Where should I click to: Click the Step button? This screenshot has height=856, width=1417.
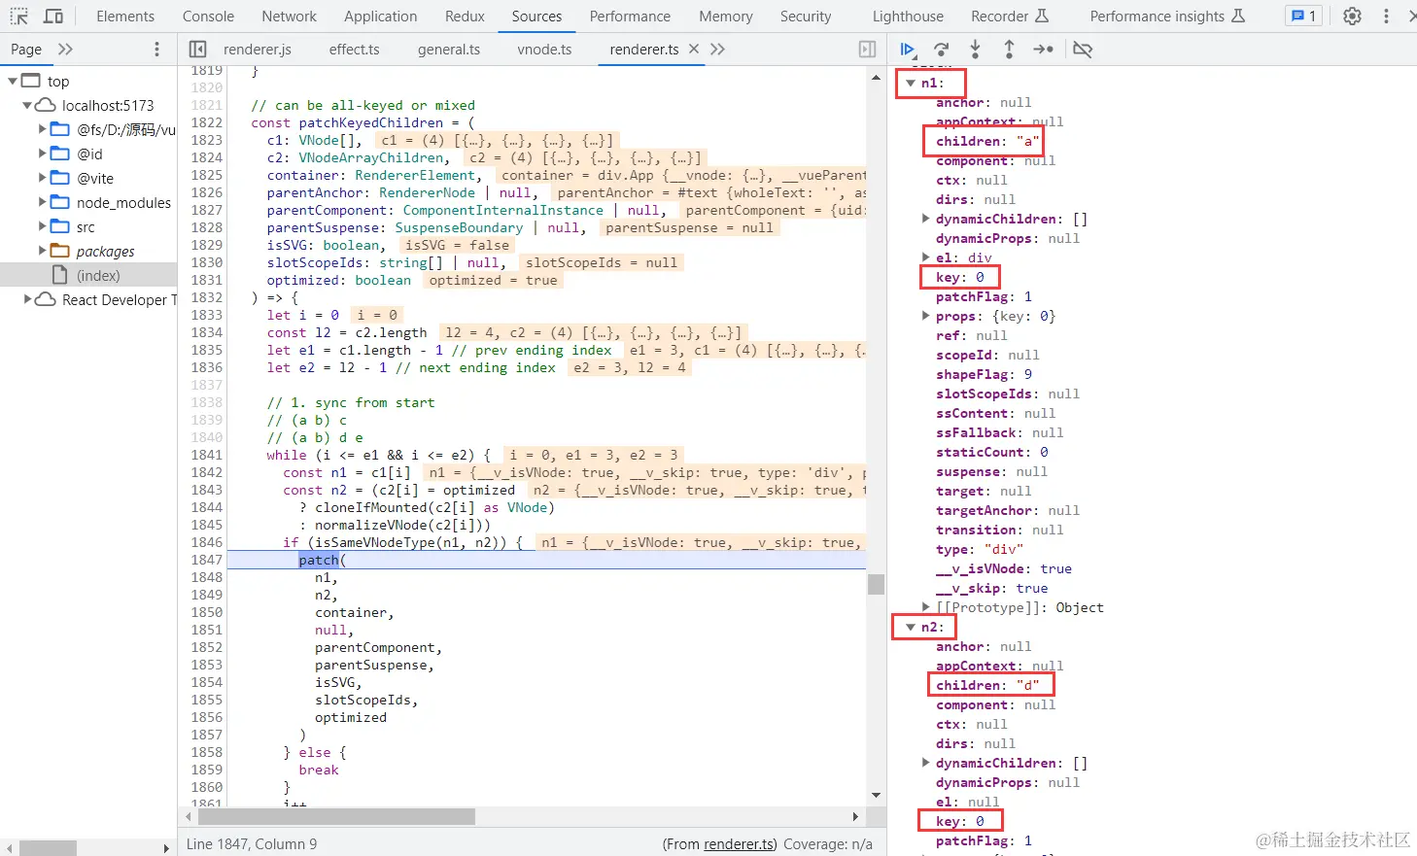click(x=1043, y=50)
